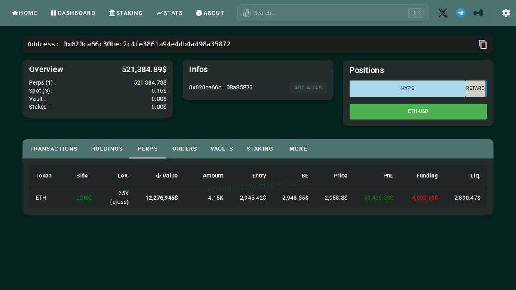The width and height of the screenshot is (516, 290).
Task: Switch to the HOLDINGS tab
Action: click(x=107, y=149)
